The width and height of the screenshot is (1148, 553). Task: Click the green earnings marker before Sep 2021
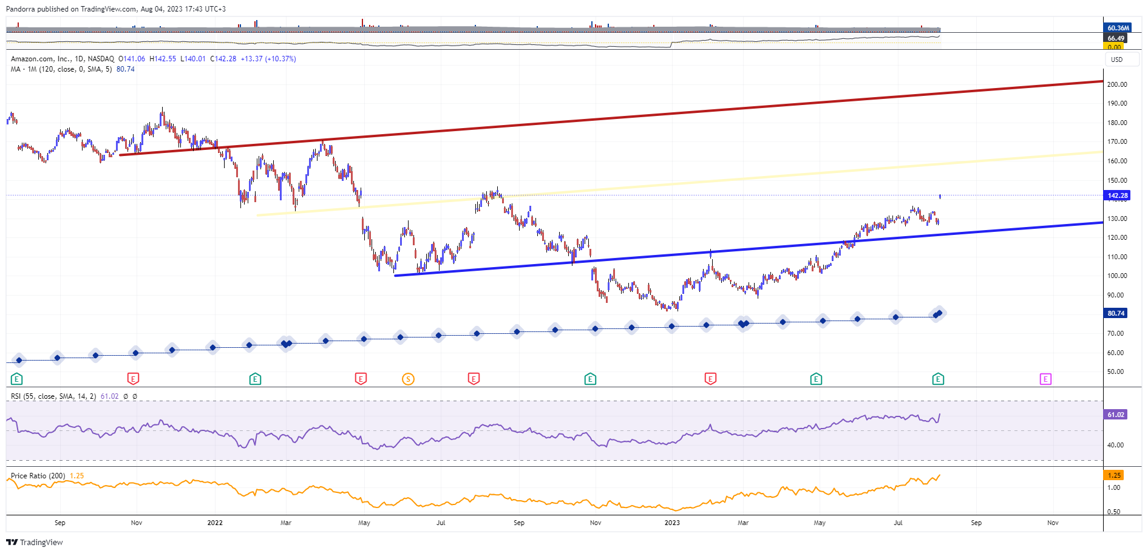point(17,379)
